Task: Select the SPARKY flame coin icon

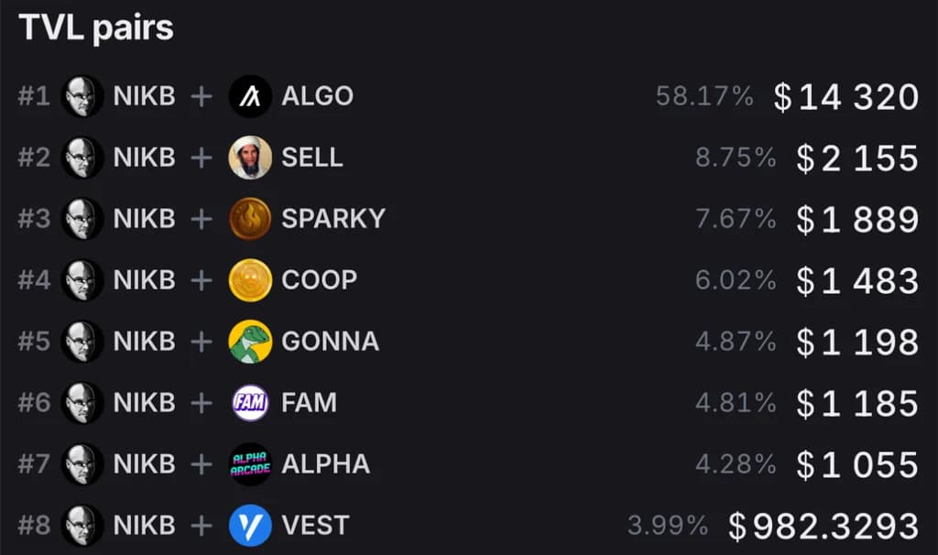Action: 250,219
